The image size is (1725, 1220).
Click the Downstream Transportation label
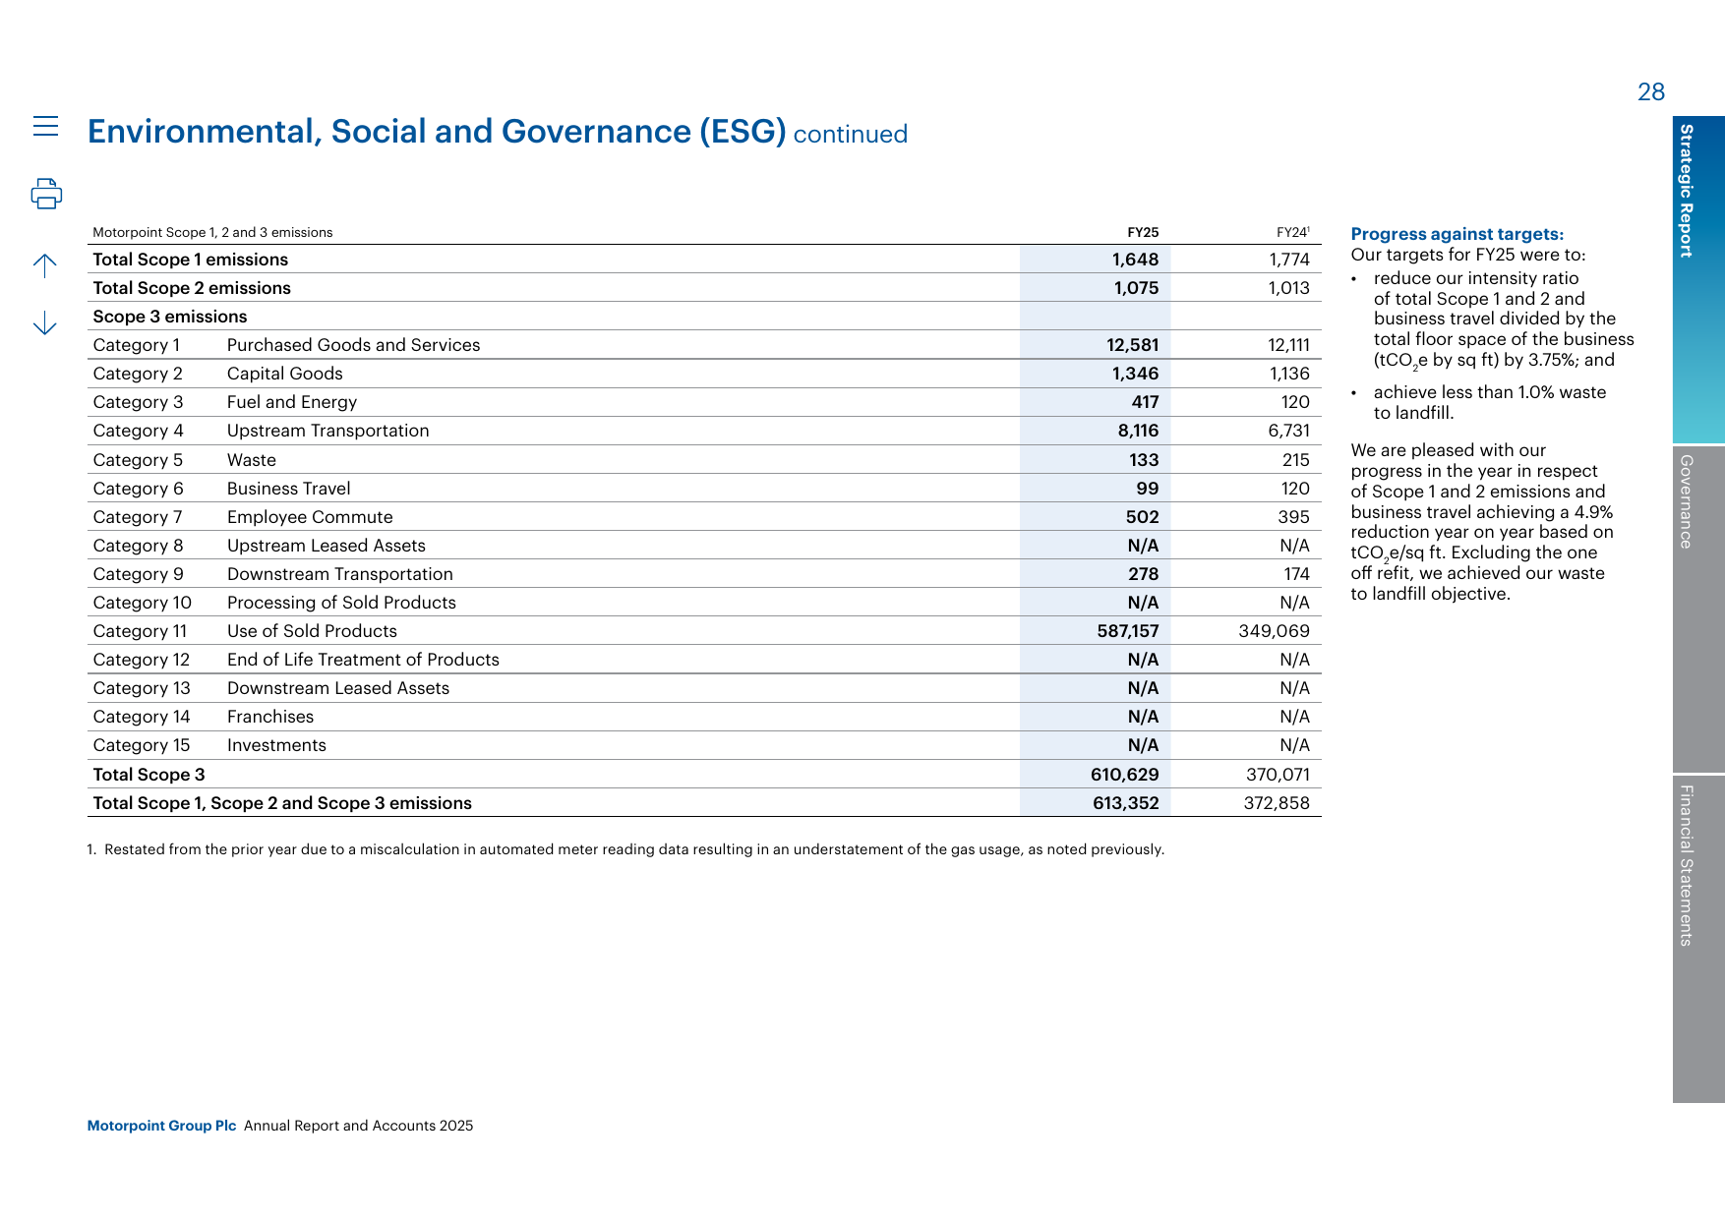coord(340,574)
